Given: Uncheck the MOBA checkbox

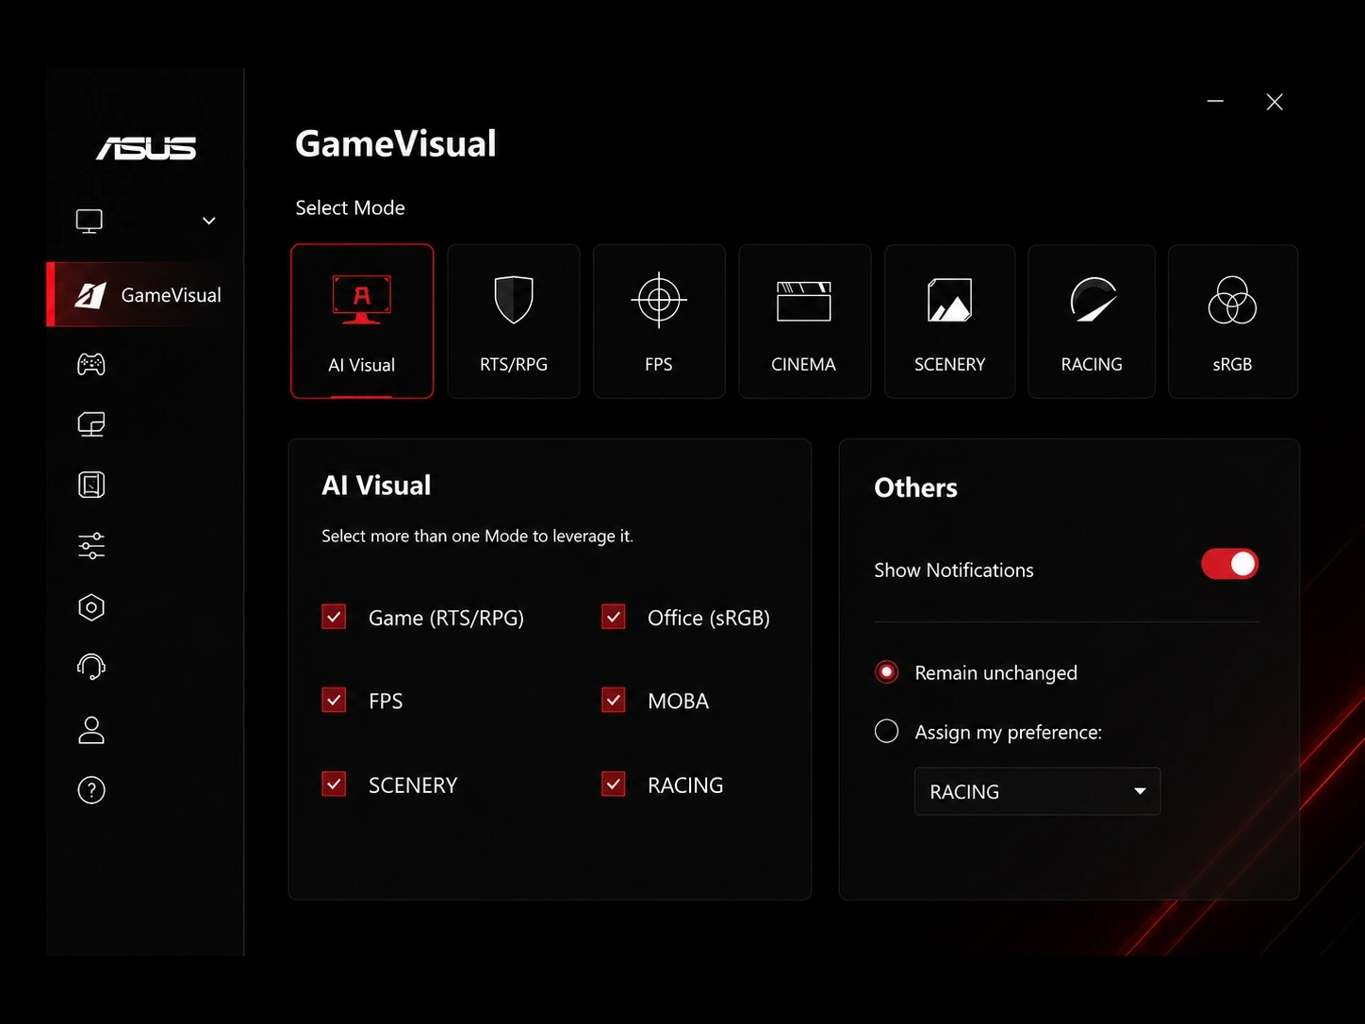Looking at the screenshot, I should pos(614,700).
